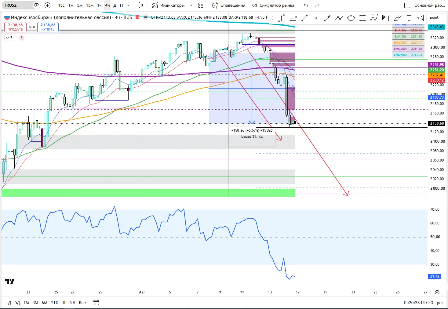The image size is (448, 309).
Task: Set date range to 1М
Action: coord(27,303)
